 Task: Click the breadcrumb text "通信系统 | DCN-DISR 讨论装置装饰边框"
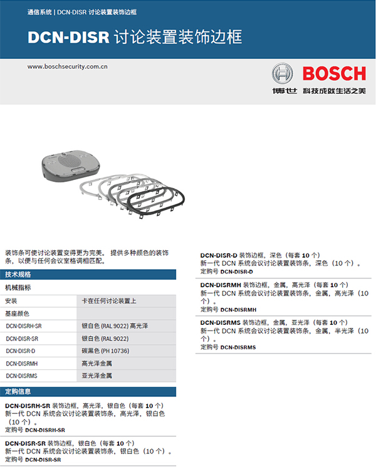pyautogui.click(x=82, y=13)
